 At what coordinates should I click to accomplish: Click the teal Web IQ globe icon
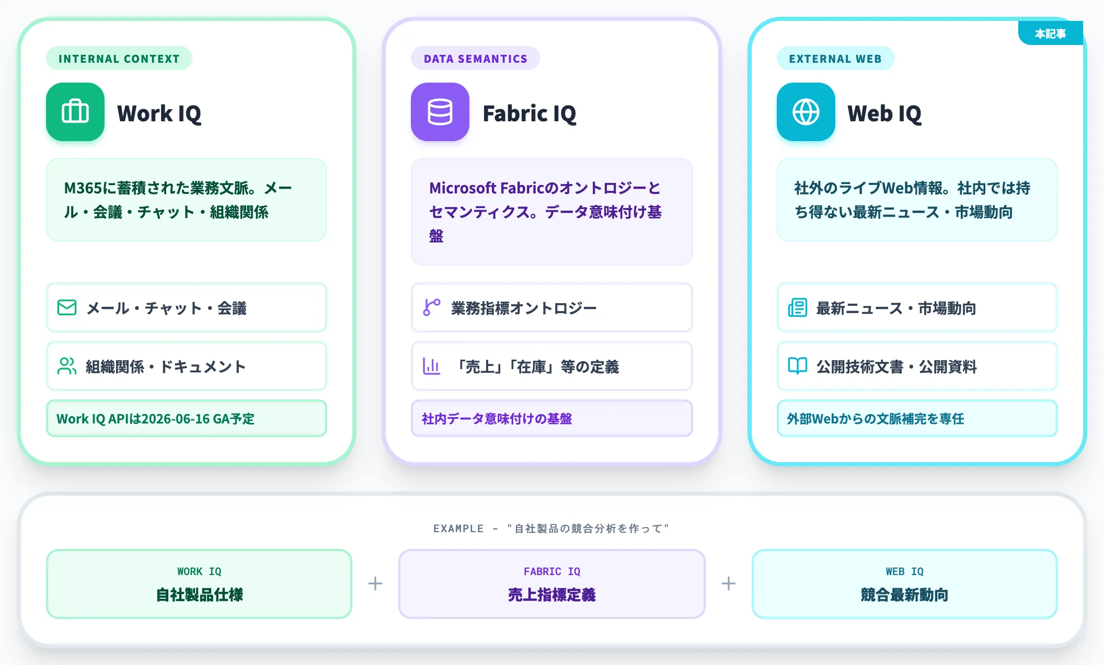click(806, 112)
